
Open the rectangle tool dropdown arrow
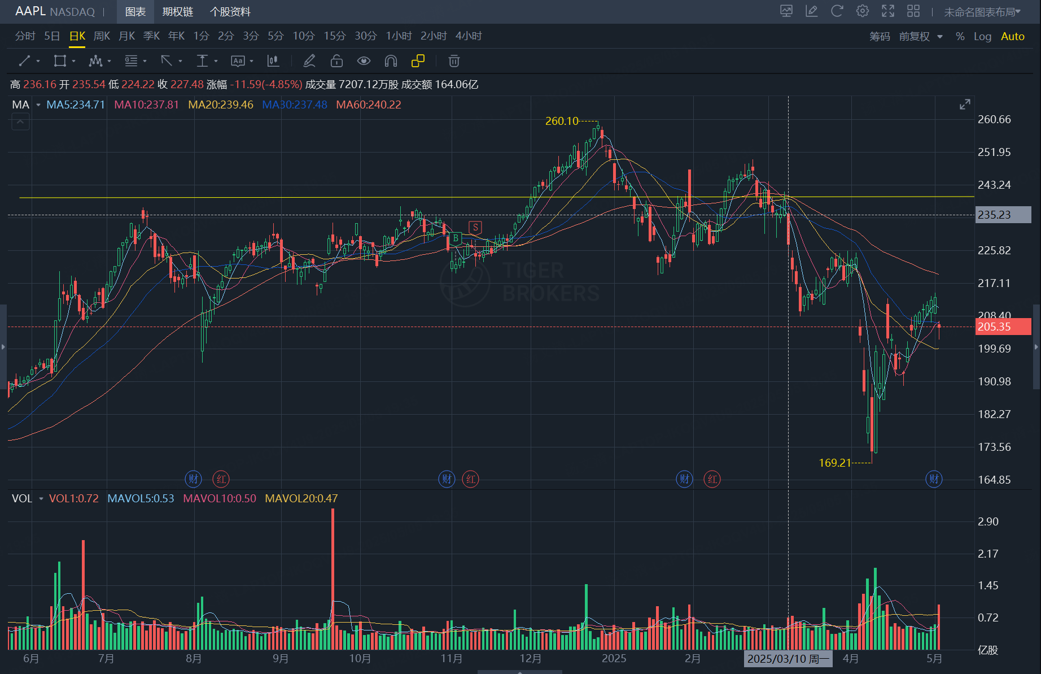tap(73, 61)
